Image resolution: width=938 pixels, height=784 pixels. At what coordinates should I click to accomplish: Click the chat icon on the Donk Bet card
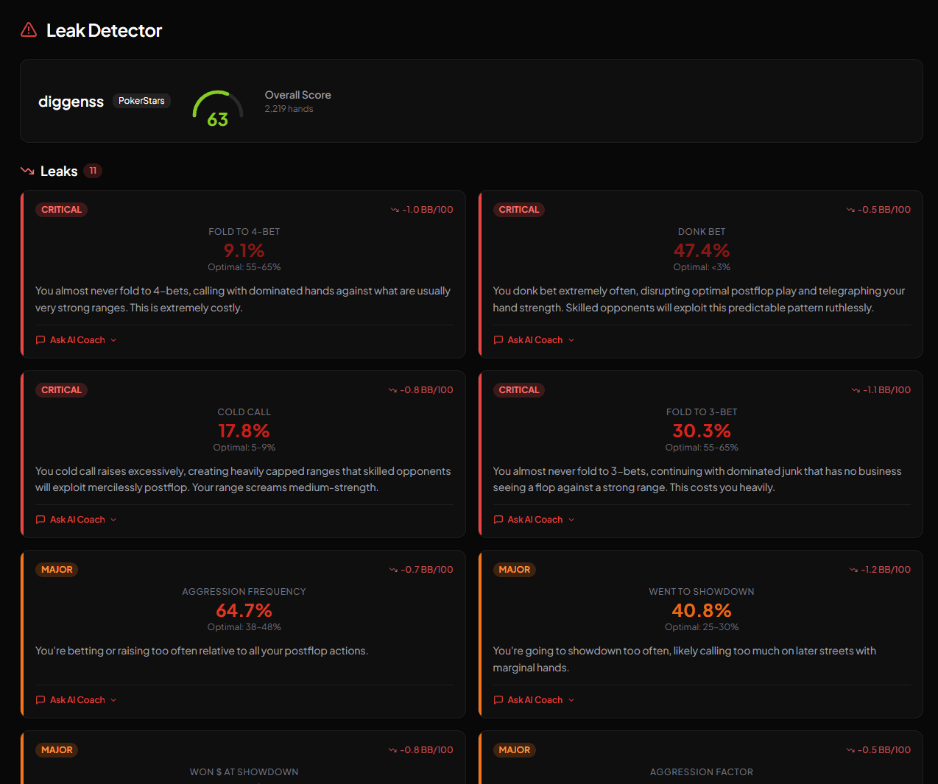[x=498, y=339]
